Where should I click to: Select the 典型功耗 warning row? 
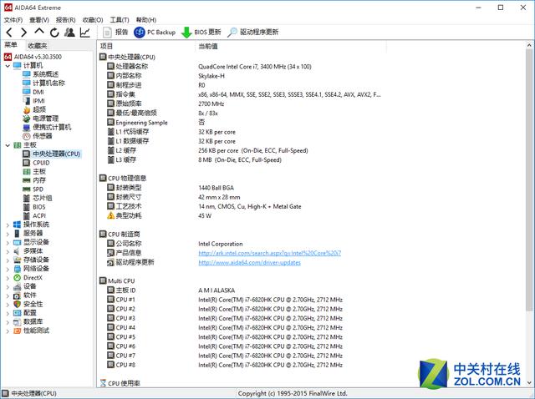160,215
